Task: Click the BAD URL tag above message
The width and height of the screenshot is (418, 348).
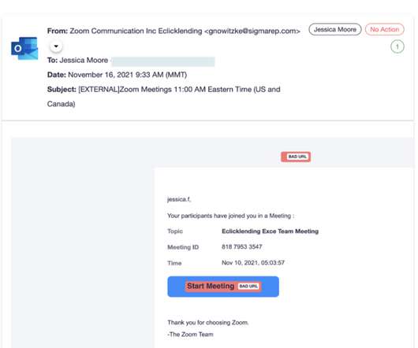Action: click(296, 157)
